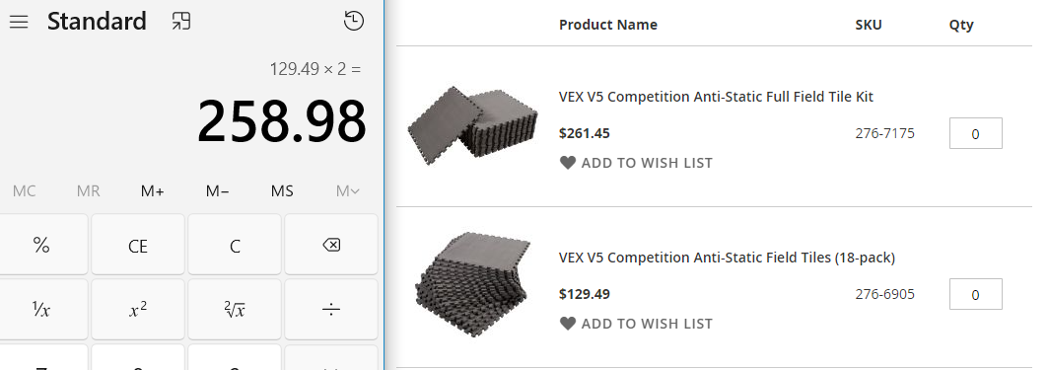Click the C clear button

(235, 245)
